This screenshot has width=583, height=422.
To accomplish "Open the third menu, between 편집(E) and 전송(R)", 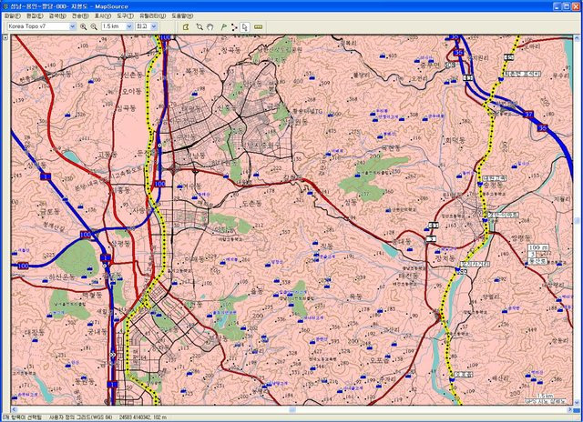I will (57, 16).
